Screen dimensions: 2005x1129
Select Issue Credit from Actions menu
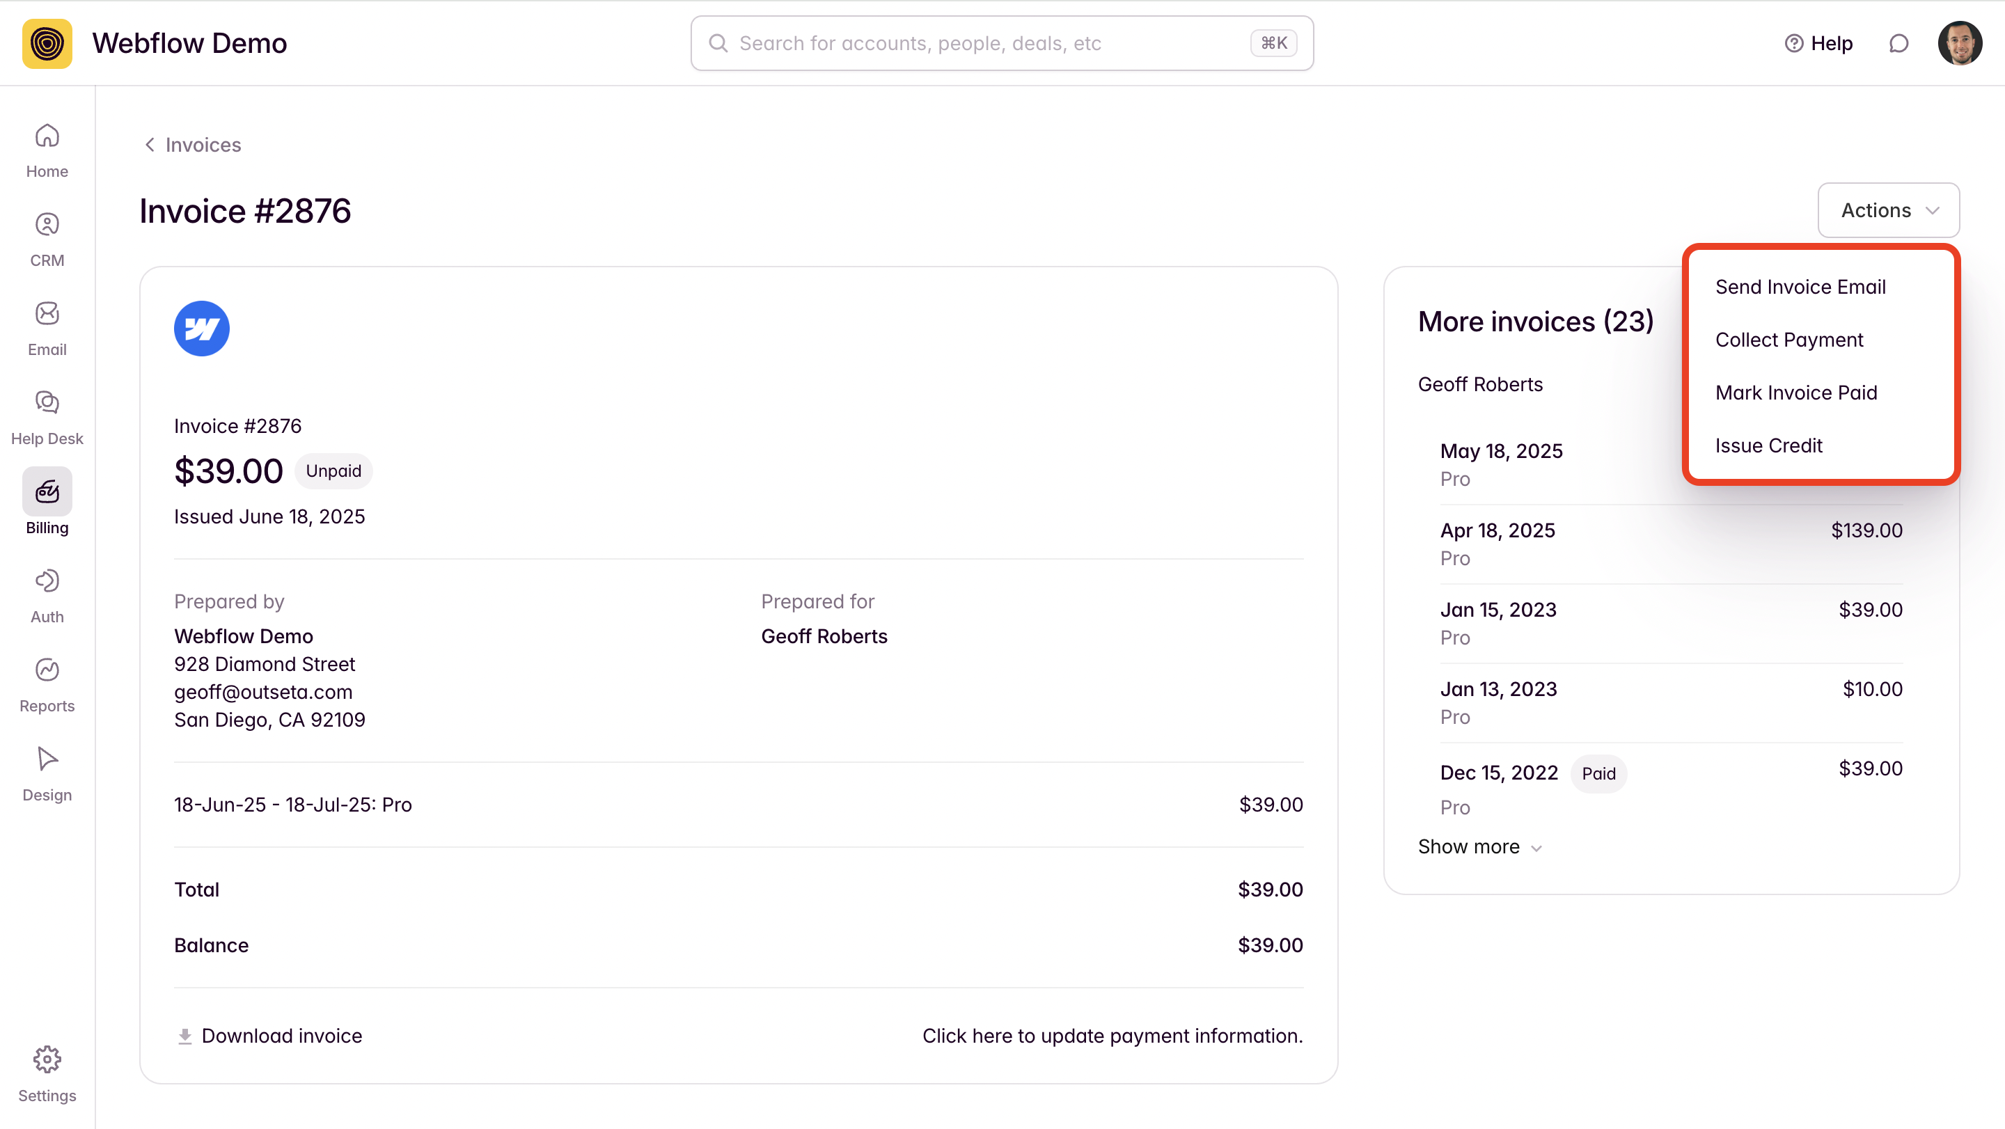tap(1768, 446)
